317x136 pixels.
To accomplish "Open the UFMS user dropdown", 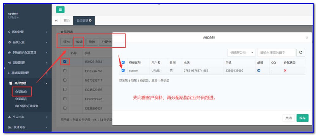I will coord(13,17).
